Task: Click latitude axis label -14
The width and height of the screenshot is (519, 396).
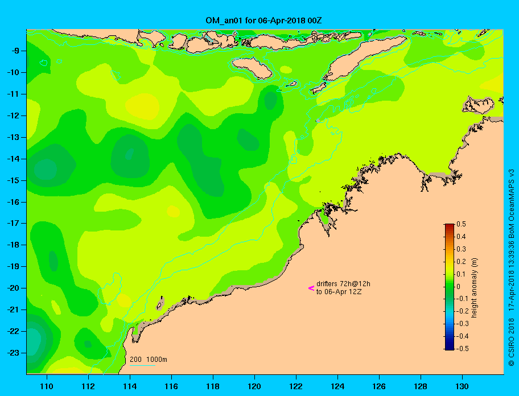Action: pos(13,159)
